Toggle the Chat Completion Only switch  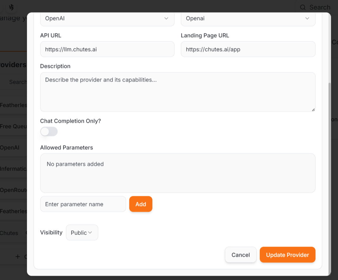[x=49, y=131]
